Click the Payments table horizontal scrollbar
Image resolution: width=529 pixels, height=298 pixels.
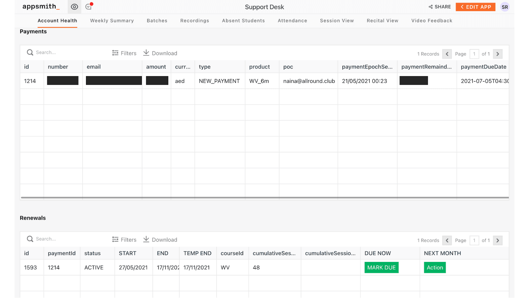[264, 198]
